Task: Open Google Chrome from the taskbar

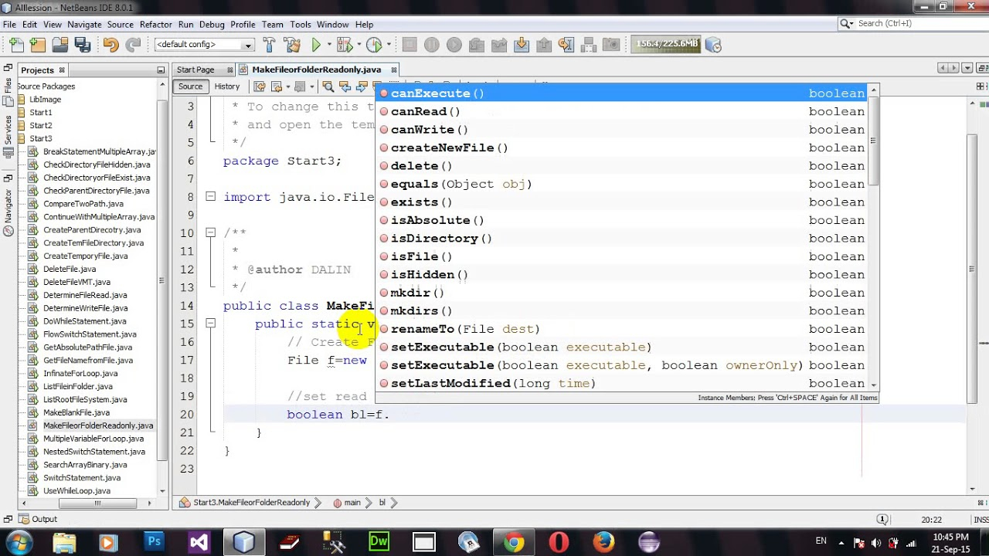Action: click(513, 542)
